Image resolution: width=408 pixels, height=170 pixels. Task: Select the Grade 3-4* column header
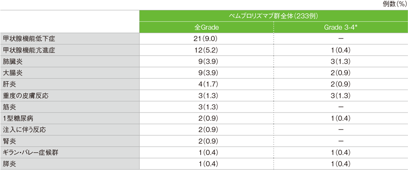coord(341,27)
